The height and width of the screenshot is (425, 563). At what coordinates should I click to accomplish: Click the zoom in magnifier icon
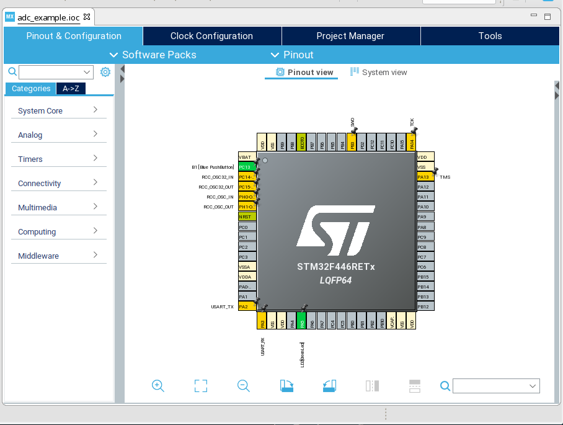coord(158,386)
